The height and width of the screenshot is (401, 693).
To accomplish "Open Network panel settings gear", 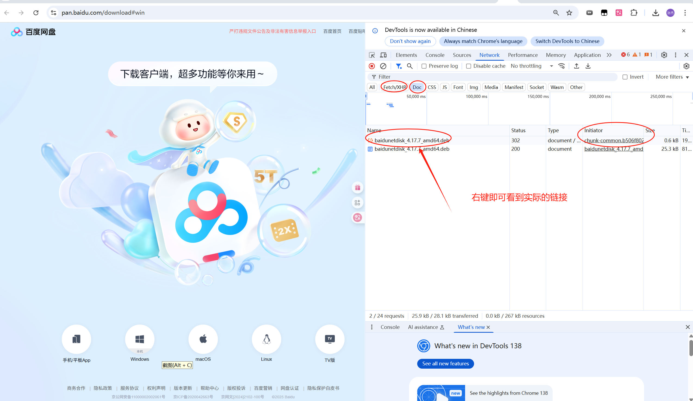I will pyautogui.click(x=686, y=66).
